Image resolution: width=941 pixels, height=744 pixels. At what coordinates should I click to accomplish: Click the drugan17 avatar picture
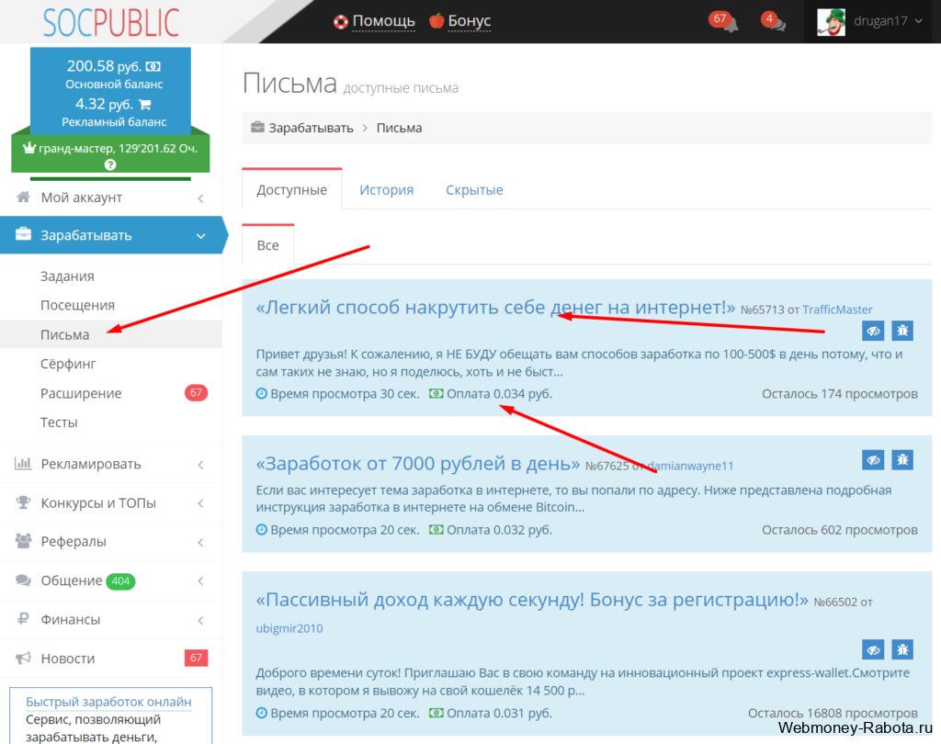pyautogui.click(x=831, y=22)
